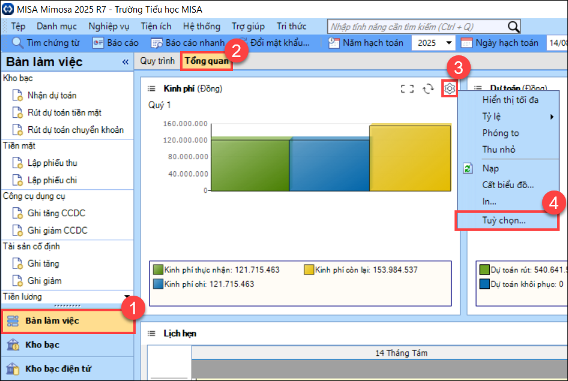
Task: Click the green bar in Kinh phí chart
Action: tap(250, 164)
